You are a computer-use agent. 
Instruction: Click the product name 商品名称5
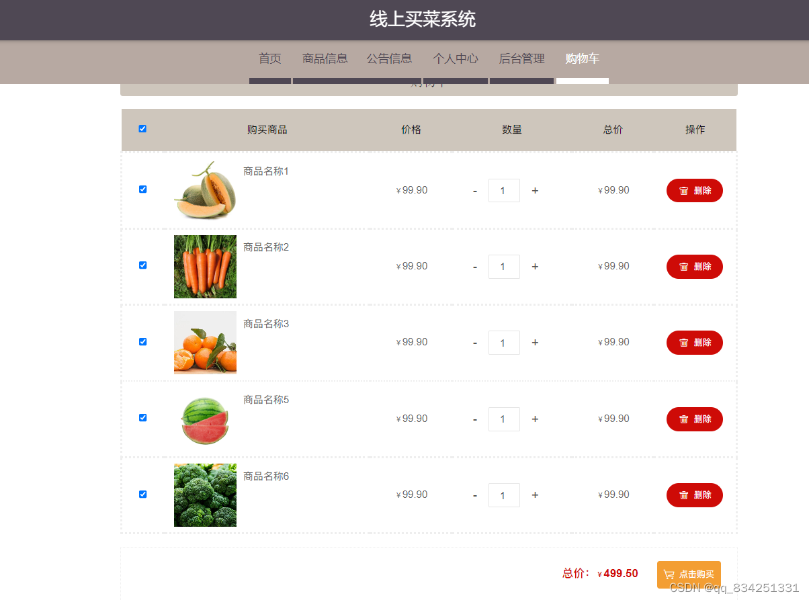point(266,400)
